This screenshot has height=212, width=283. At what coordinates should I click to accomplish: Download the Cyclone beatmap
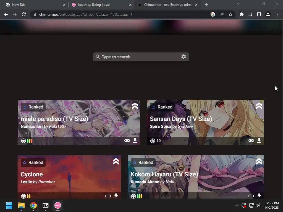[x=116, y=196]
